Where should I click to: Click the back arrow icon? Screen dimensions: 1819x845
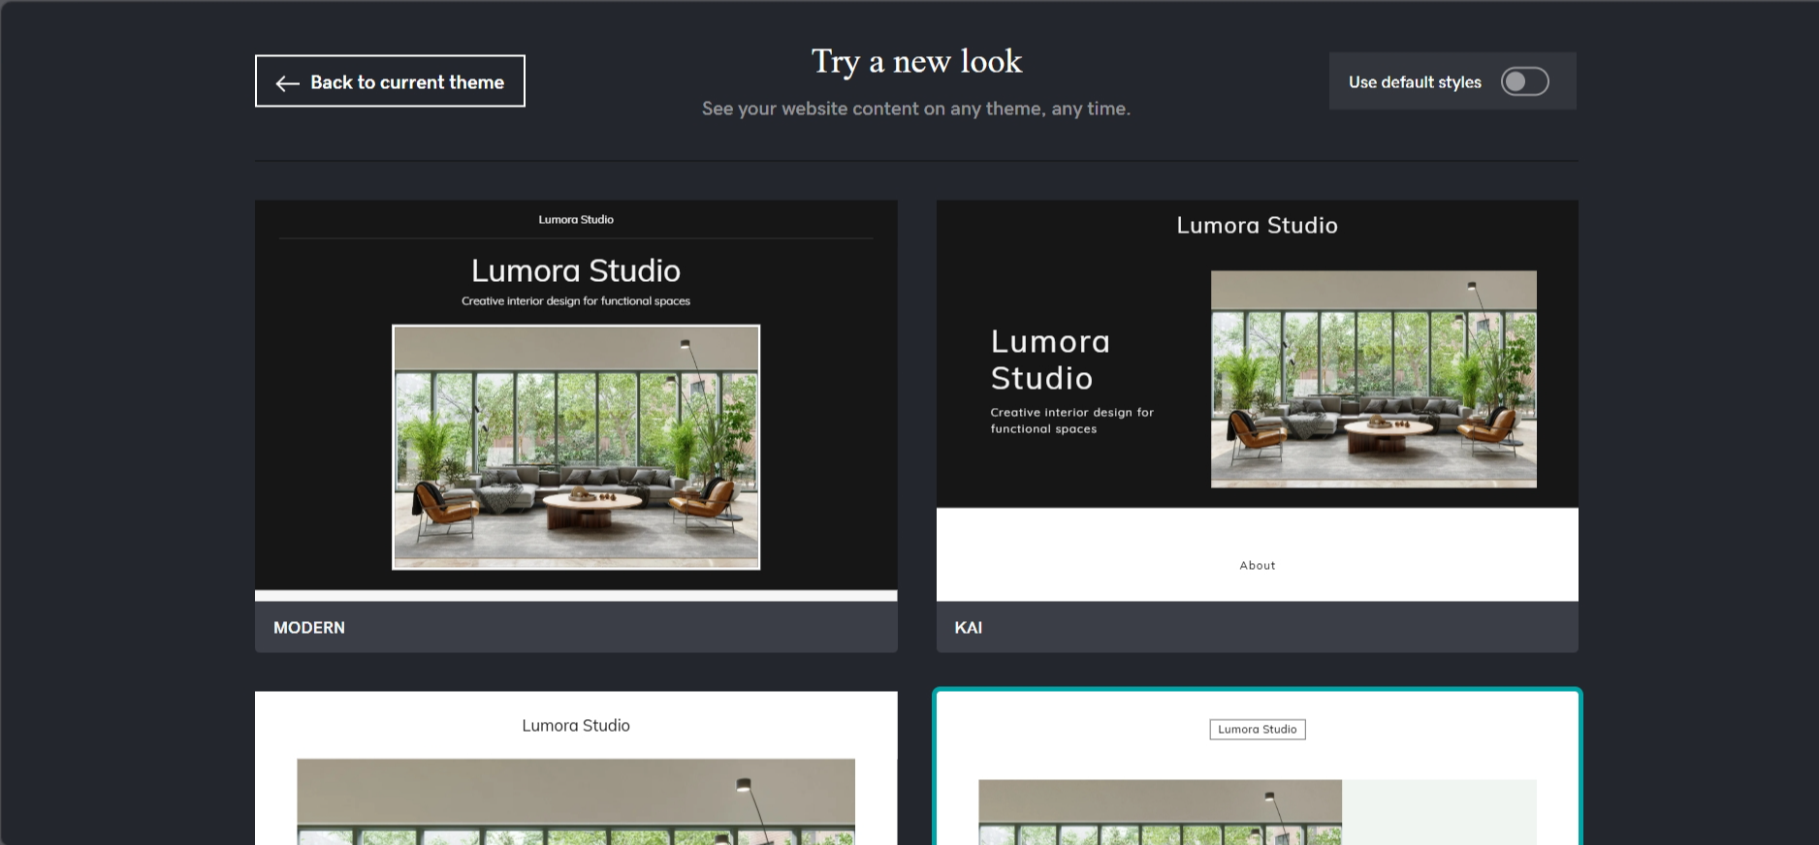(x=287, y=83)
